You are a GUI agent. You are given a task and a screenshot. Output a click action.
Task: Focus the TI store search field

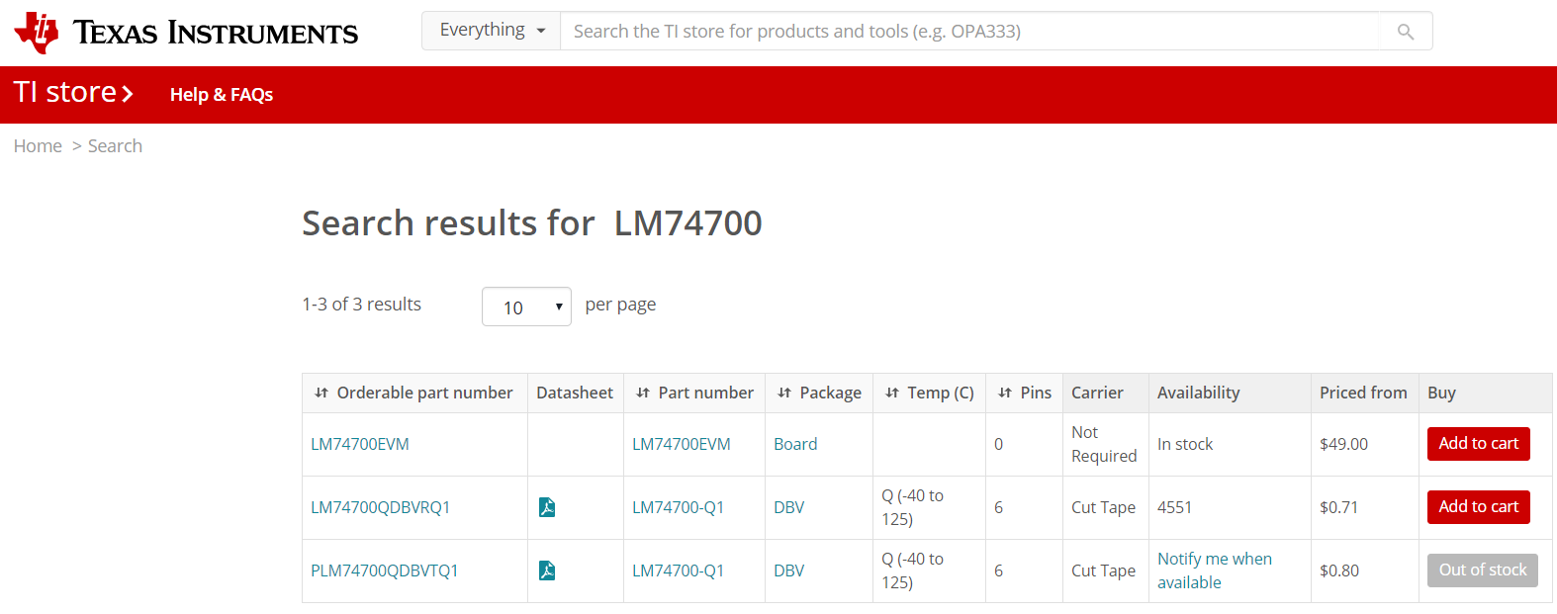(970, 32)
